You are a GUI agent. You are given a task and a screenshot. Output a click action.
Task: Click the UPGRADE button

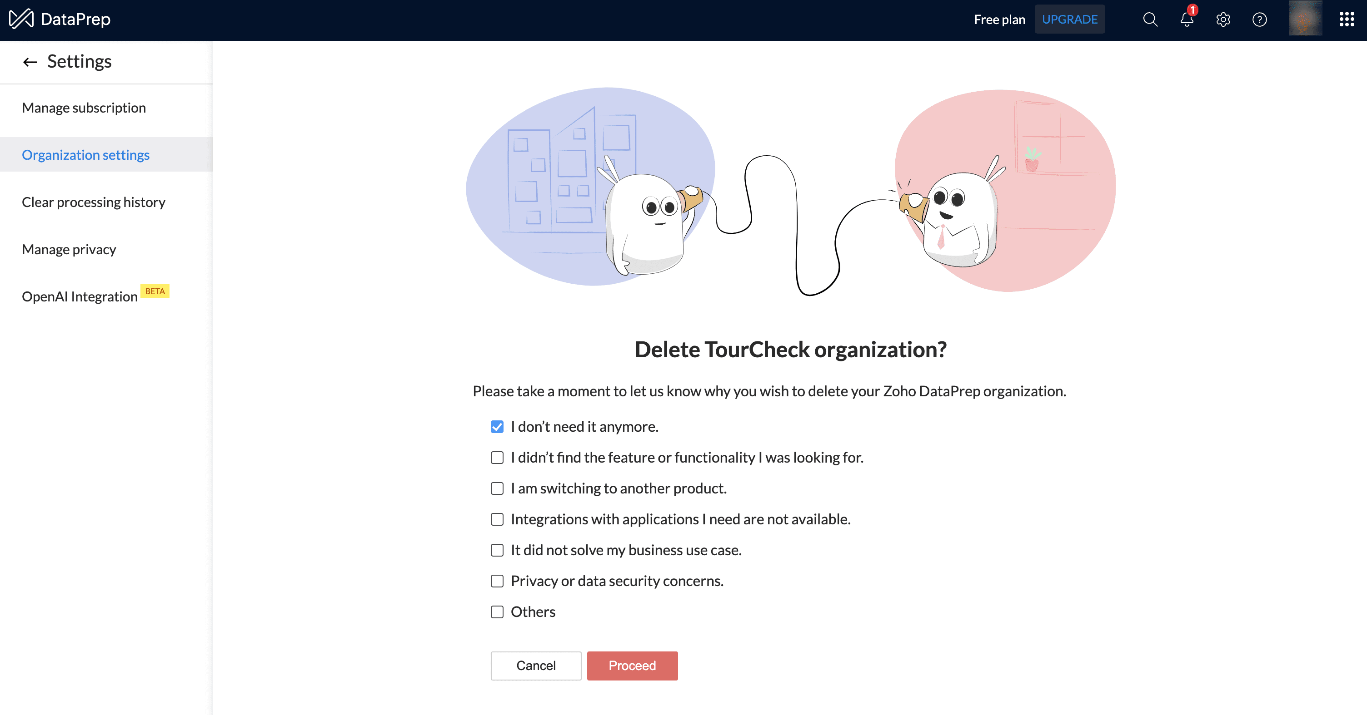click(x=1070, y=20)
